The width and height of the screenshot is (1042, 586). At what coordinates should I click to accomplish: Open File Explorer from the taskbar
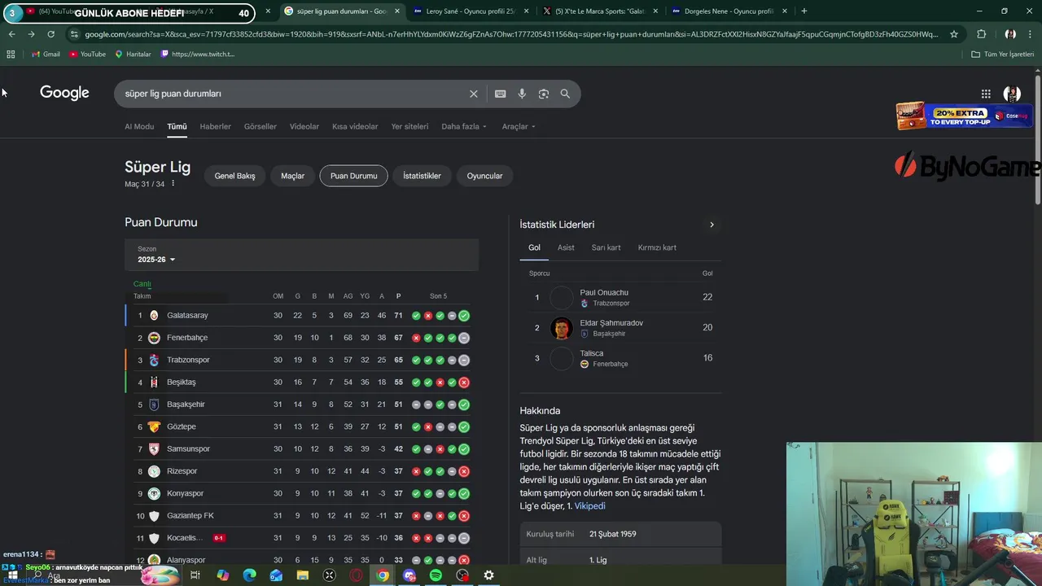point(303,575)
